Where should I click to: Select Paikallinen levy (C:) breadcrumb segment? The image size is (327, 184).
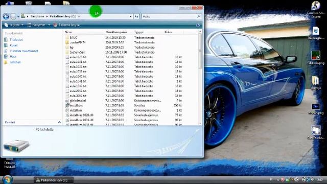[x=63, y=16]
